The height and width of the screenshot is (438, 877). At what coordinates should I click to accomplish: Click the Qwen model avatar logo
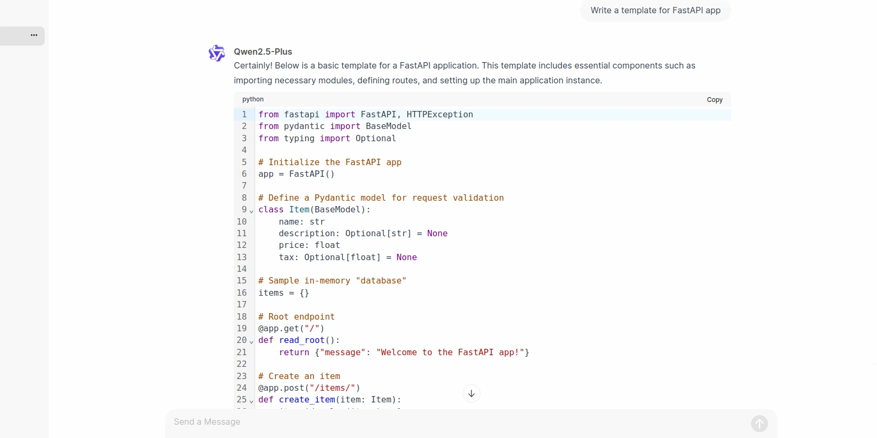click(217, 53)
